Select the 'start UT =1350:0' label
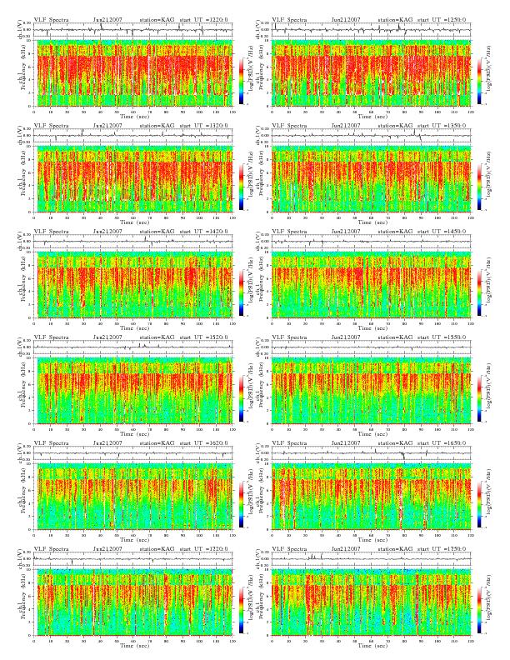The width and height of the screenshot is (510, 660). [442, 126]
